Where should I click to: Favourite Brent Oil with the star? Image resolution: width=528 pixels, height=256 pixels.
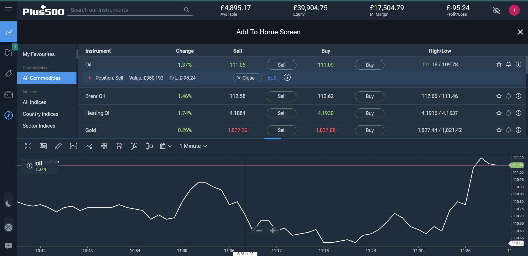coord(499,96)
